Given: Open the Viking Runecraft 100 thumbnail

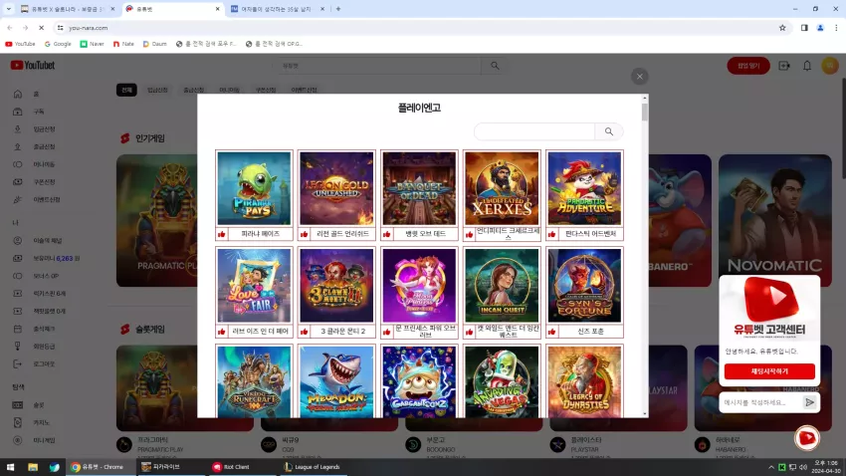Looking at the screenshot, I should click(254, 381).
